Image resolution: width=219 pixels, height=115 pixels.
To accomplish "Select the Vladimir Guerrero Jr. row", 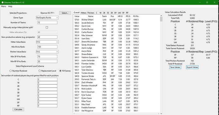I will 106,57.
